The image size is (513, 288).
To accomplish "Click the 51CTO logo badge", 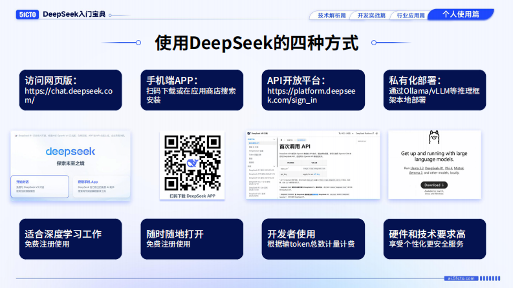I will pyautogui.click(x=27, y=14).
